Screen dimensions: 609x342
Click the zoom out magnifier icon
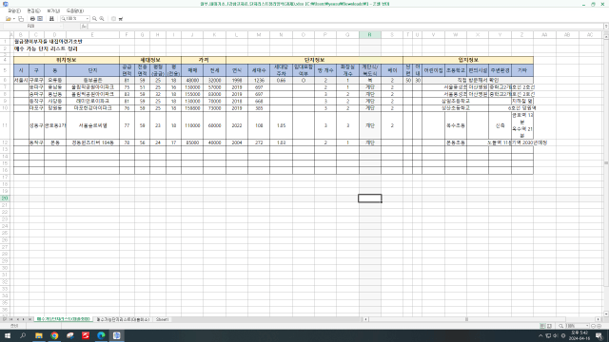pyautogui.click(x=102, y=19)
